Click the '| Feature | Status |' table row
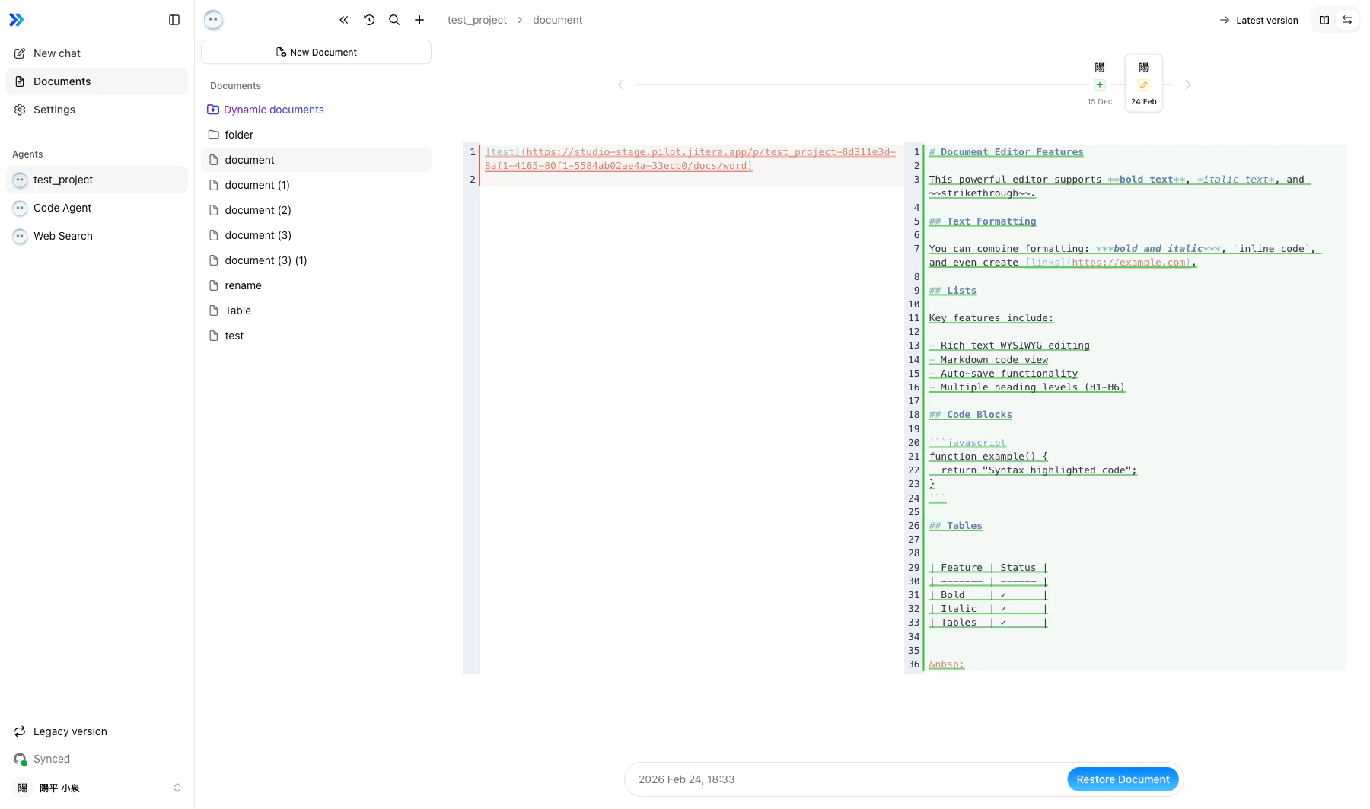This screenshot has width=1370, height=809. point(989,568)
